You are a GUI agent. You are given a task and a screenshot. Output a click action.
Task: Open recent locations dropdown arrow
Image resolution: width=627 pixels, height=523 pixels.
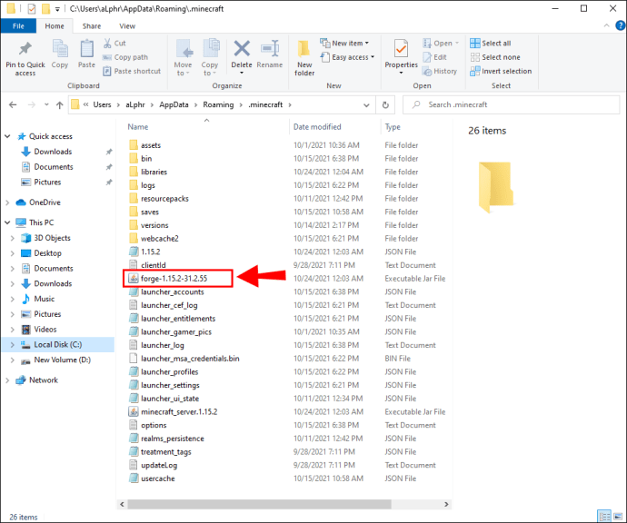46,104
